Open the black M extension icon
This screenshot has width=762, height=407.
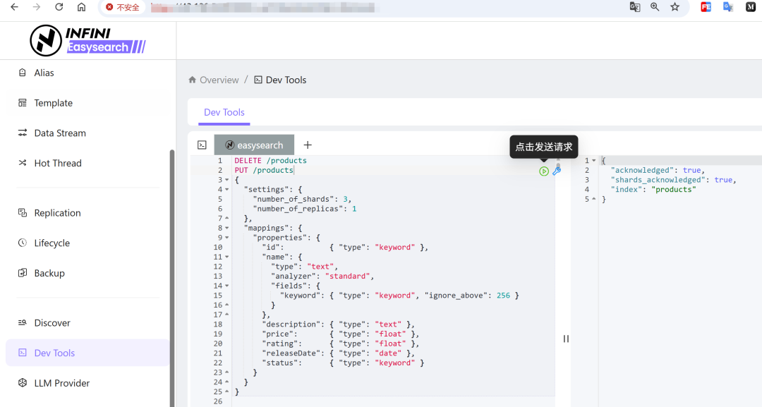[x=750, y=7]
